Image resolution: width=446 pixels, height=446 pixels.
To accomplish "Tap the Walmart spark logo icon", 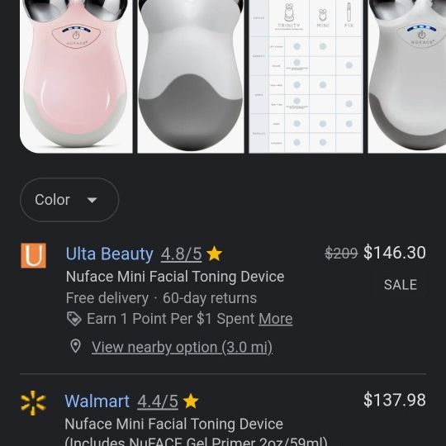I will pos(33,402).
